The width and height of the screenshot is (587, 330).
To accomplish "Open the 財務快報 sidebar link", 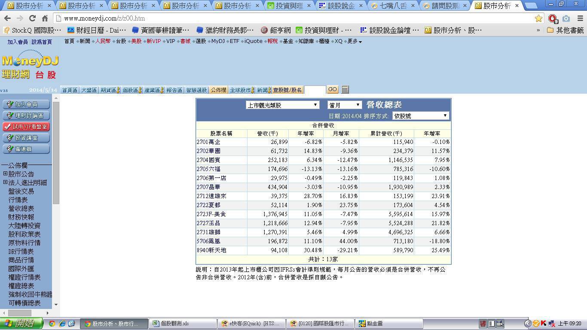I will (21, 217).
